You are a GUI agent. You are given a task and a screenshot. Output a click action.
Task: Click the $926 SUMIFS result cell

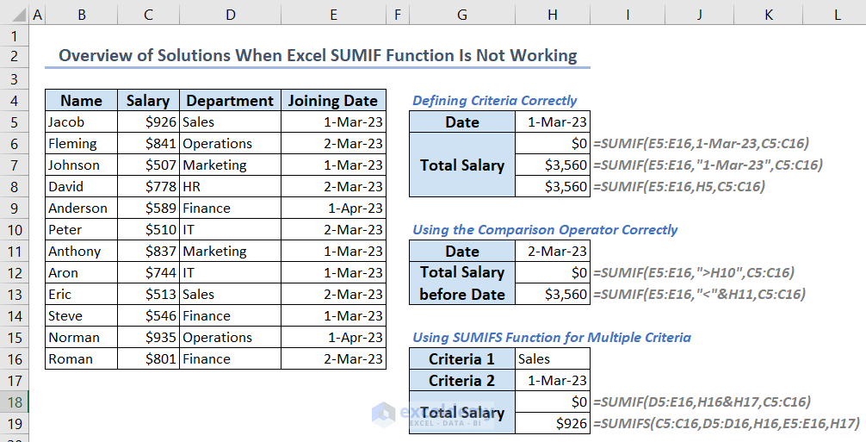(552, 423)
